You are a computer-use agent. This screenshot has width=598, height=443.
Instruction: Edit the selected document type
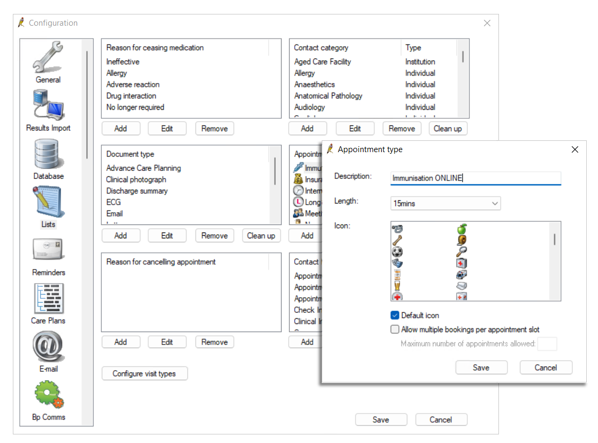167,235
